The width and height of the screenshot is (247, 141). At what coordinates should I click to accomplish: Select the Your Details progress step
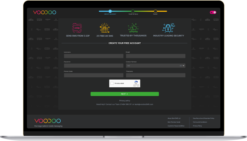pos(133,11)
